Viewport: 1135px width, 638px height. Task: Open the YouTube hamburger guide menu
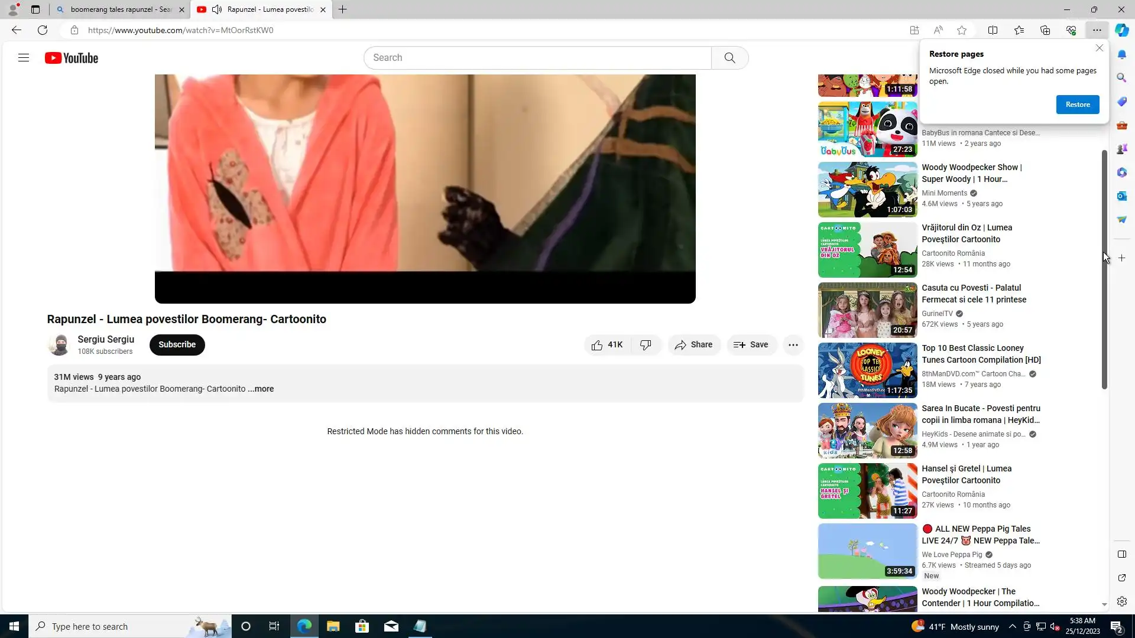coord(24,58)
